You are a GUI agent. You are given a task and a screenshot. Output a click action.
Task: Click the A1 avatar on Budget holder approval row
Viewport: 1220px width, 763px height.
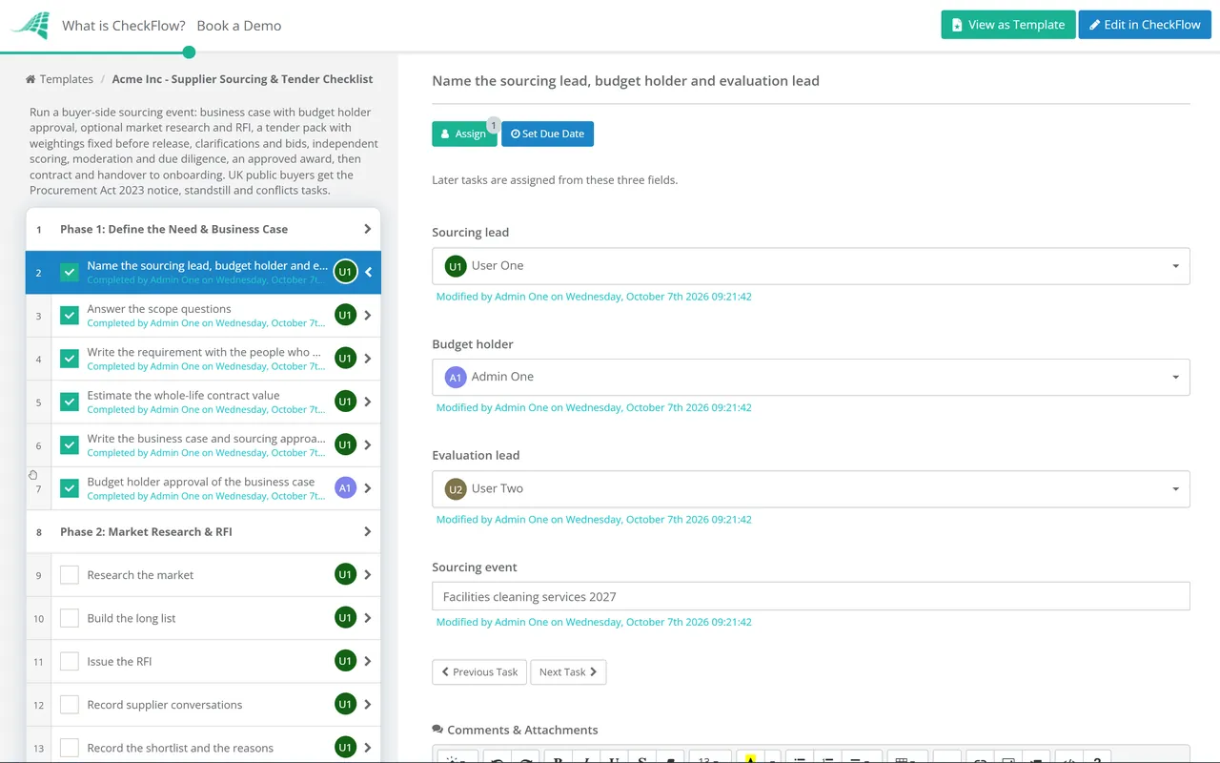[345, 488]
